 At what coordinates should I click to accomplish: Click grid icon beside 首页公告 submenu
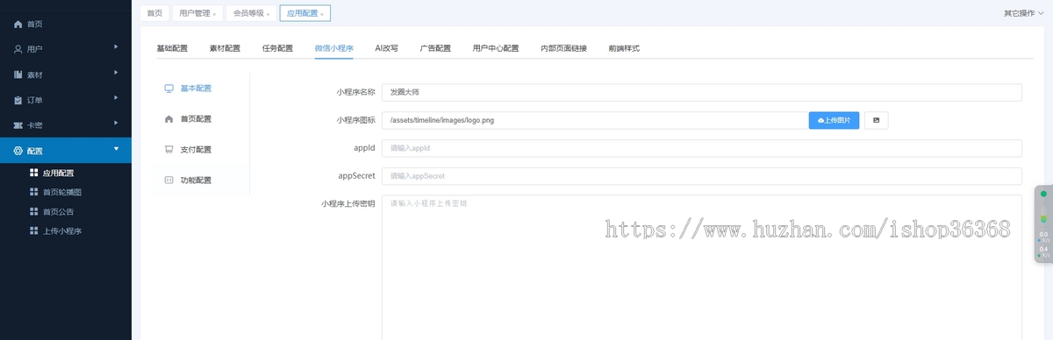click(x=34, y=211)
